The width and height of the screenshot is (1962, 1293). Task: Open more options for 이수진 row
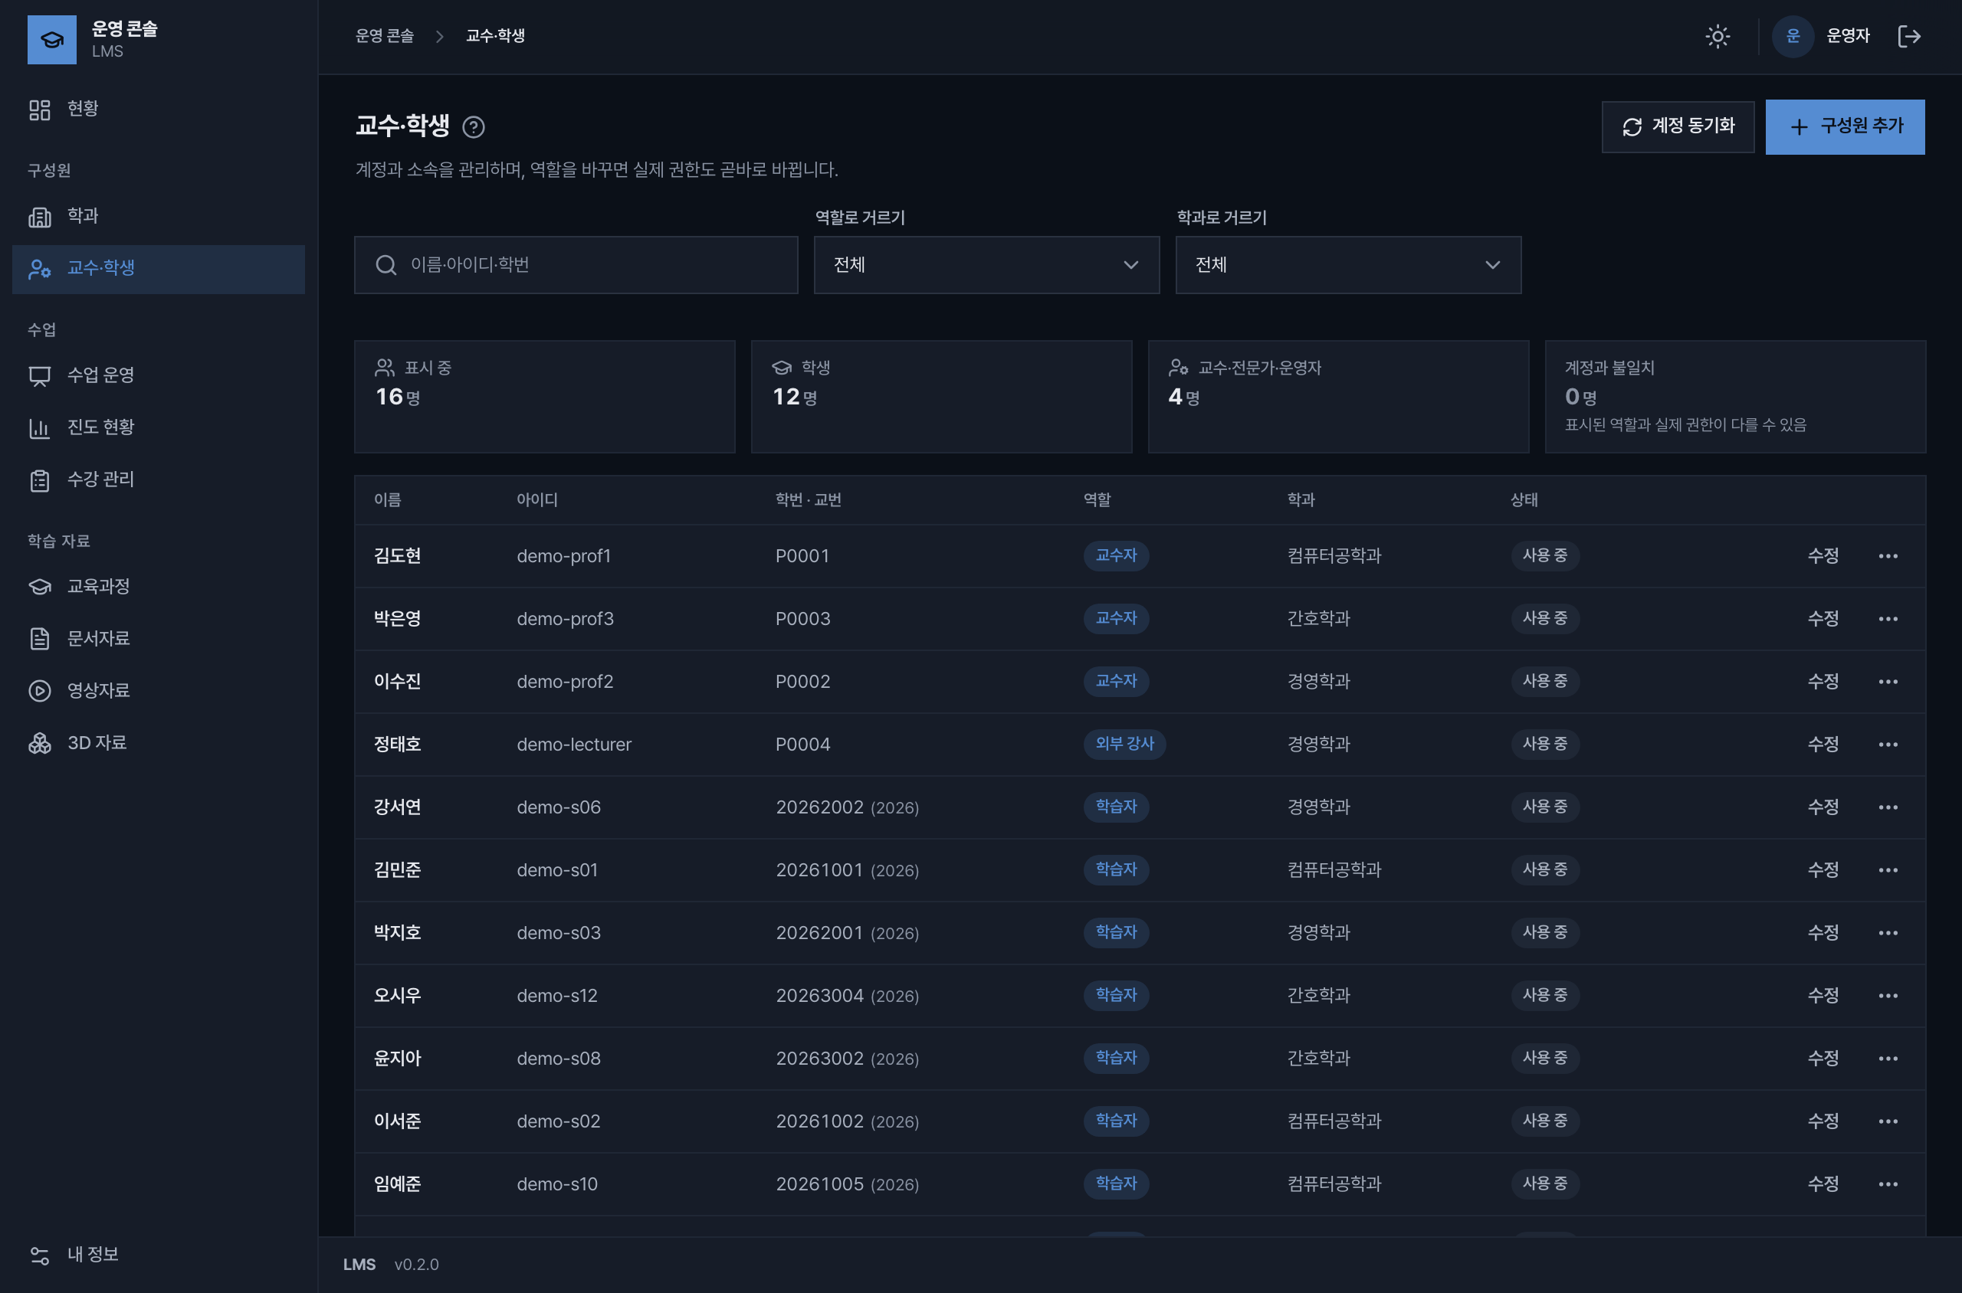click(x=1888, y=681)
